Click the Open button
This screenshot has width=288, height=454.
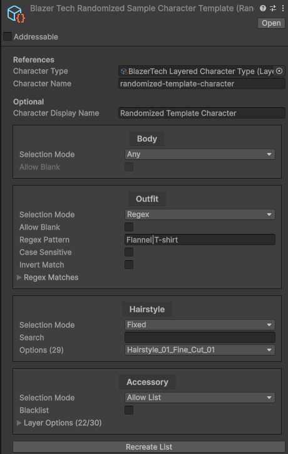(271, 23)
